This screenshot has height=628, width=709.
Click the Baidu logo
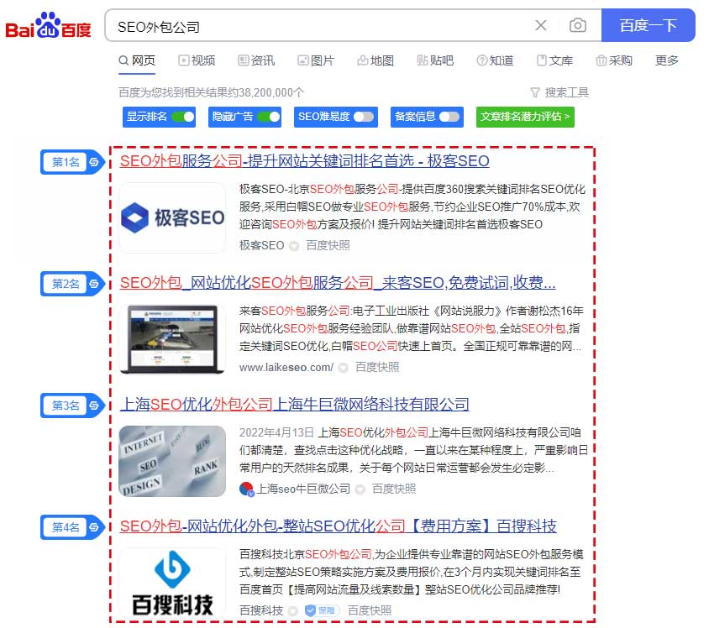coord(48,25)
